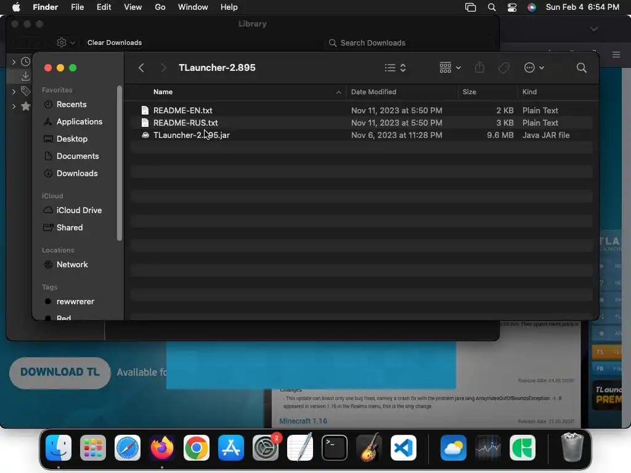Click the Finder sidebar scrollbar
This screenshot has width=631, height=473.
[119, 163]
